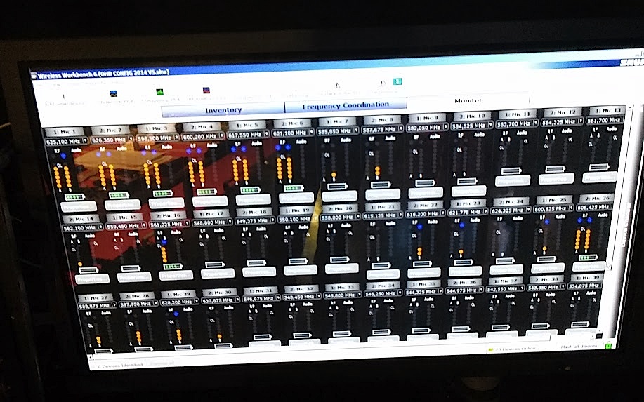Click the blue RF LED on Mic 22

click(419, 227)
